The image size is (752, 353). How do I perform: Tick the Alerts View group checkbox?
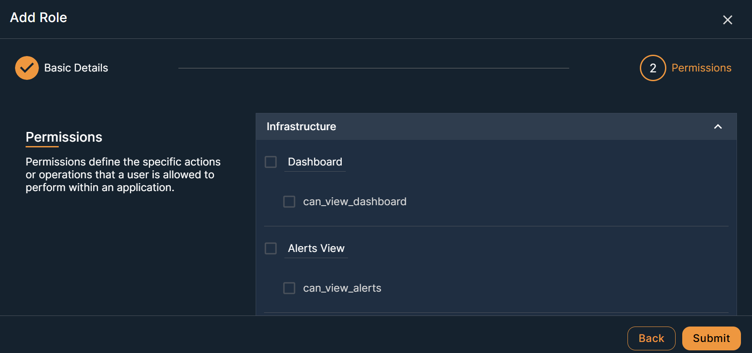pyautogui.click(x=271, y=248)
